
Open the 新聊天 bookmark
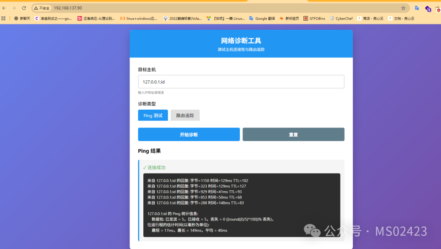(x=22, y=18)
